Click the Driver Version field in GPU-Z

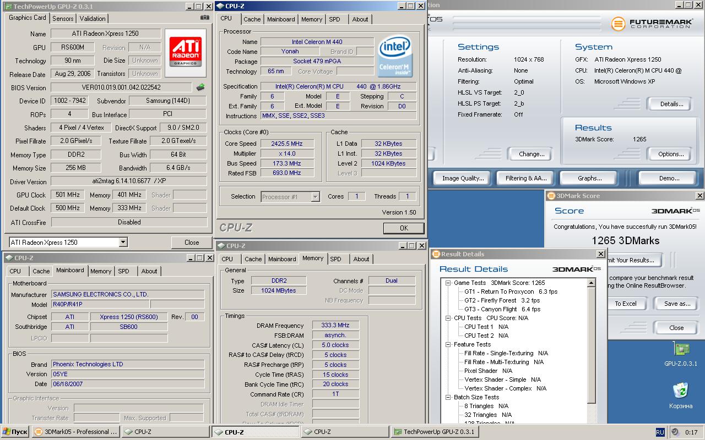pyautogui.click(x=129, y=182)
